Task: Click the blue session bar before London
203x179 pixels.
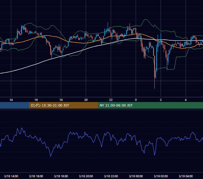Action: [x=15, y=105]
